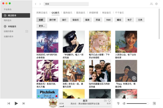Show lyrics with the 词 icon
This screenshot has width=163, height=108.
coord(154,103)
